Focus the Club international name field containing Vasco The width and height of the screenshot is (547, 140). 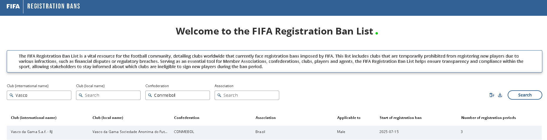tap(39, 95)
